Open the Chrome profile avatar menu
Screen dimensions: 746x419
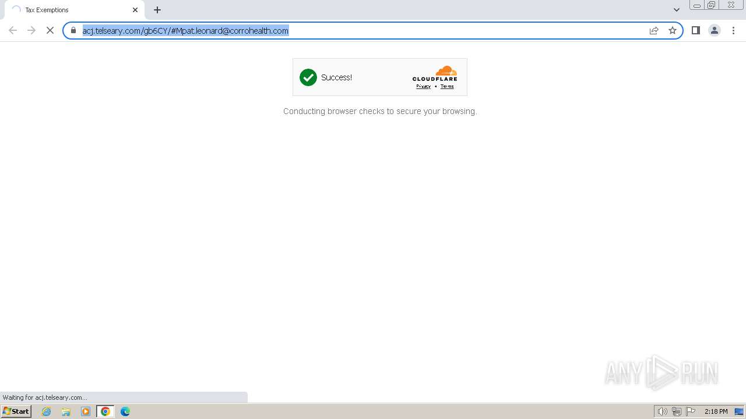715,30
